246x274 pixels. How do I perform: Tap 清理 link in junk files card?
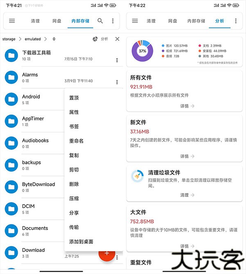[x=187, y=195]
